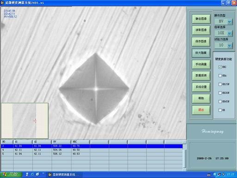Click the d2 column header
This screenshot has width=237, height=178.
pos(42,142)
